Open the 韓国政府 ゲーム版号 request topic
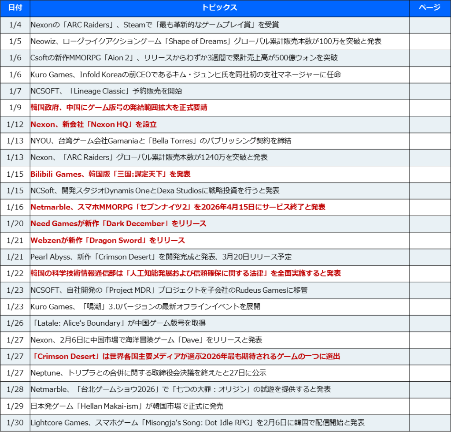This screenshot has width=451, height=432. [x=118, y=108]
